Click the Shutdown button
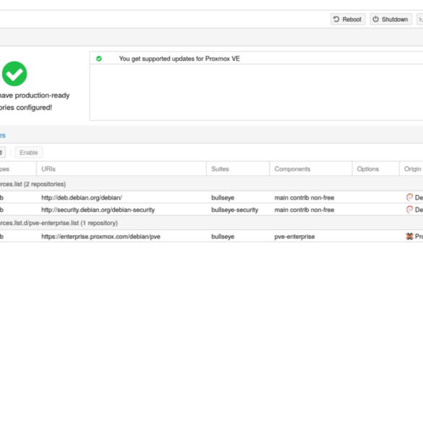The width and height of the screenshot is (423, 423). click(x=390, y=20)
